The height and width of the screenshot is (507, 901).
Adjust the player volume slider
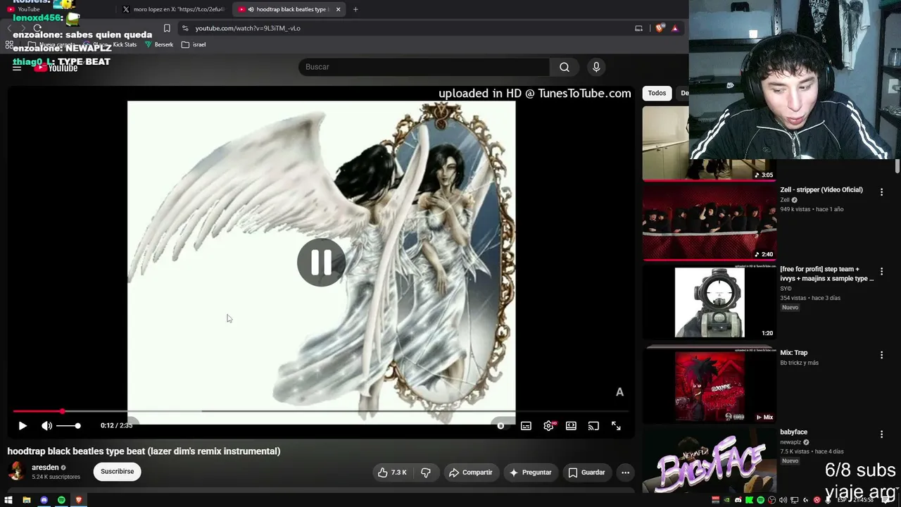pos(69,426)
